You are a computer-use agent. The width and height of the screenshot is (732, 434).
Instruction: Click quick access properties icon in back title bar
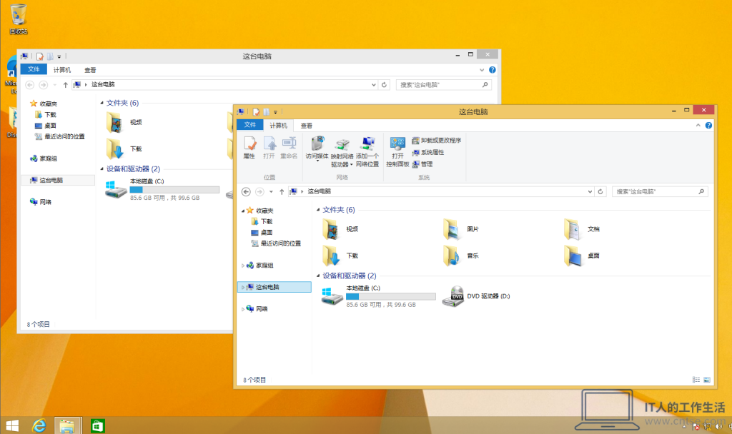click(x=40, y=56)
